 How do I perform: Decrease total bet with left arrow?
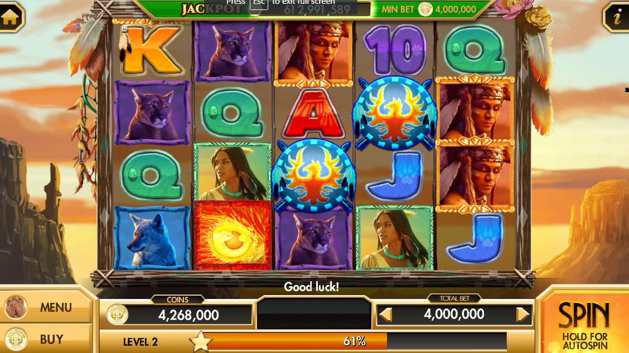[x=385, y=315]
